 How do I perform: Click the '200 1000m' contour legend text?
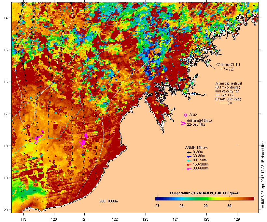click(108, 201)
